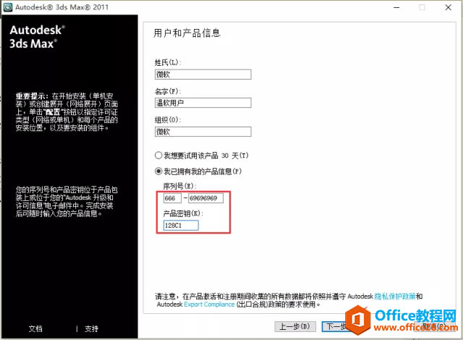Minimize the installer window
The height and width of the screenshot is (340, 463).
click(396, 7)
